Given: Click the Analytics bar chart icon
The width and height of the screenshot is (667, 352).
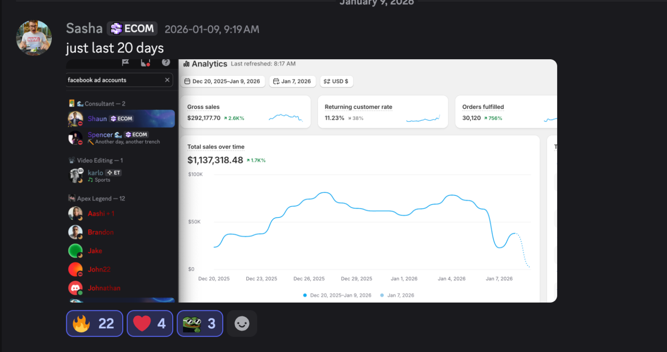Looking at the screenshot, I should 186,64.
